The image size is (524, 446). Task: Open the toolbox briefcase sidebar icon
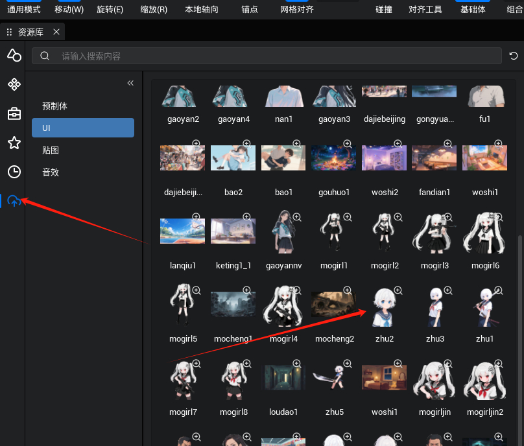click(x=14, y=113)
